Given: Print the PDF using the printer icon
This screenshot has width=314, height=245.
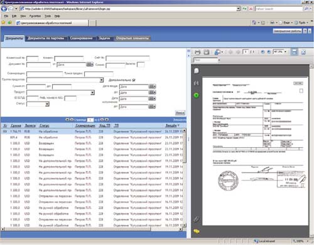Looking at the screenshot, I should click(197, 52).
